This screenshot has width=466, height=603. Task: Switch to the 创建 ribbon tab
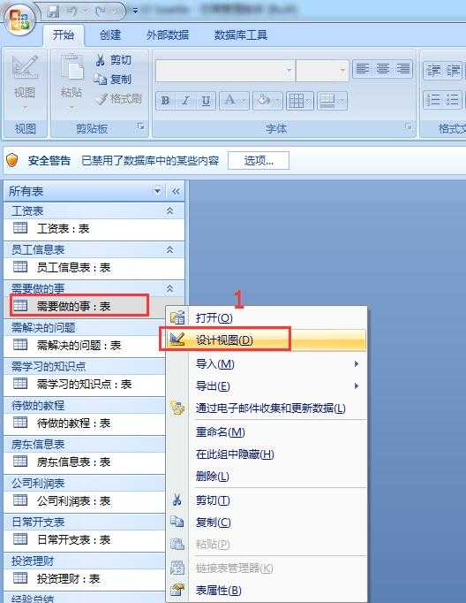[x=110, y=35]
